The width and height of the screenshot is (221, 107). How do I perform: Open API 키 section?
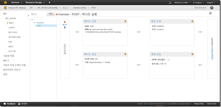tap(6, 61)
